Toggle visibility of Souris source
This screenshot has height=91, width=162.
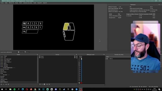[75, 56]
